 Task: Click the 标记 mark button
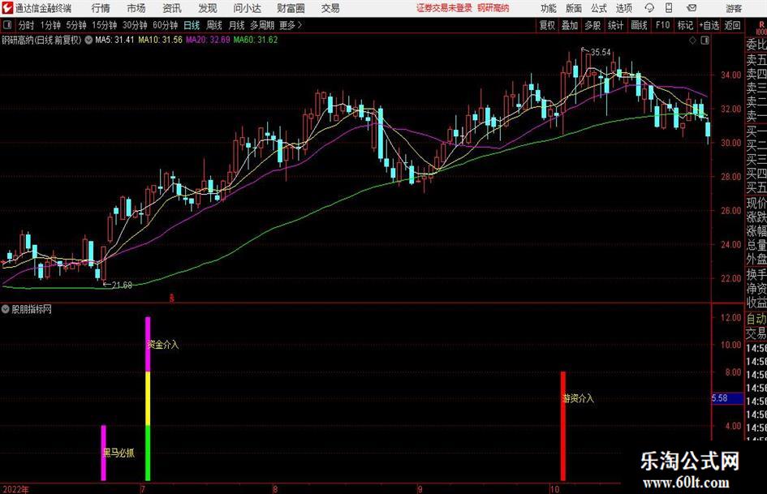point(685,25)
